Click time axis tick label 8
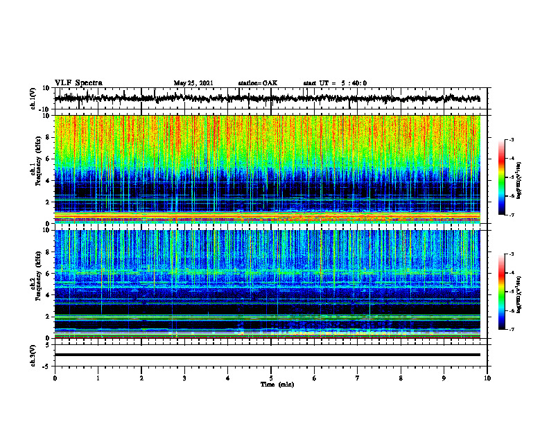 click(x=401, y=378)
